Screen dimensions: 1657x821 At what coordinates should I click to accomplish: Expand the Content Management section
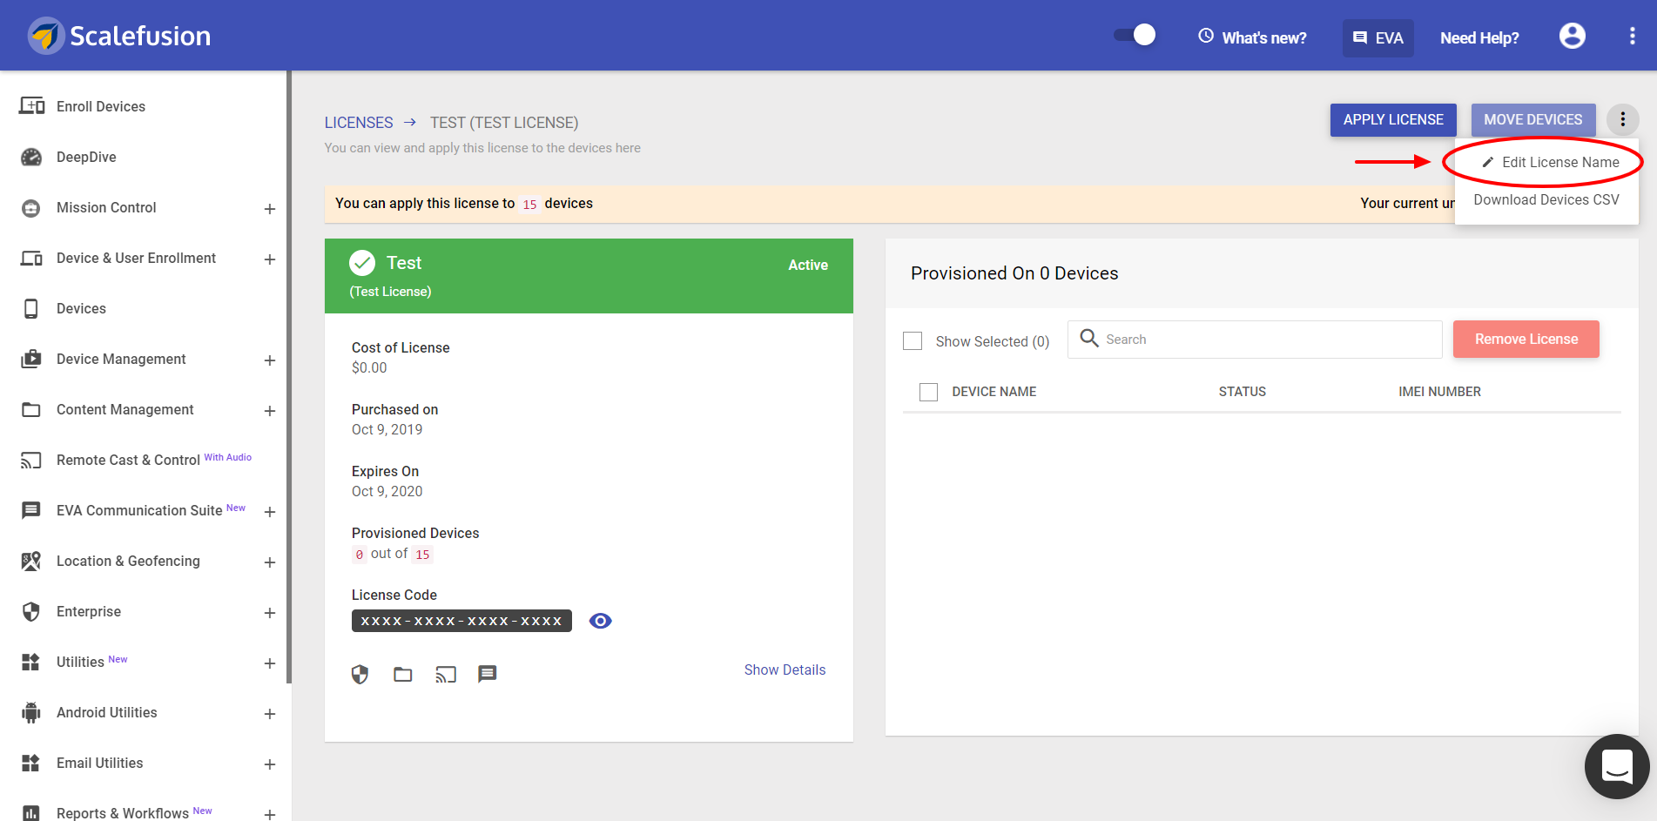click(270, 411)
